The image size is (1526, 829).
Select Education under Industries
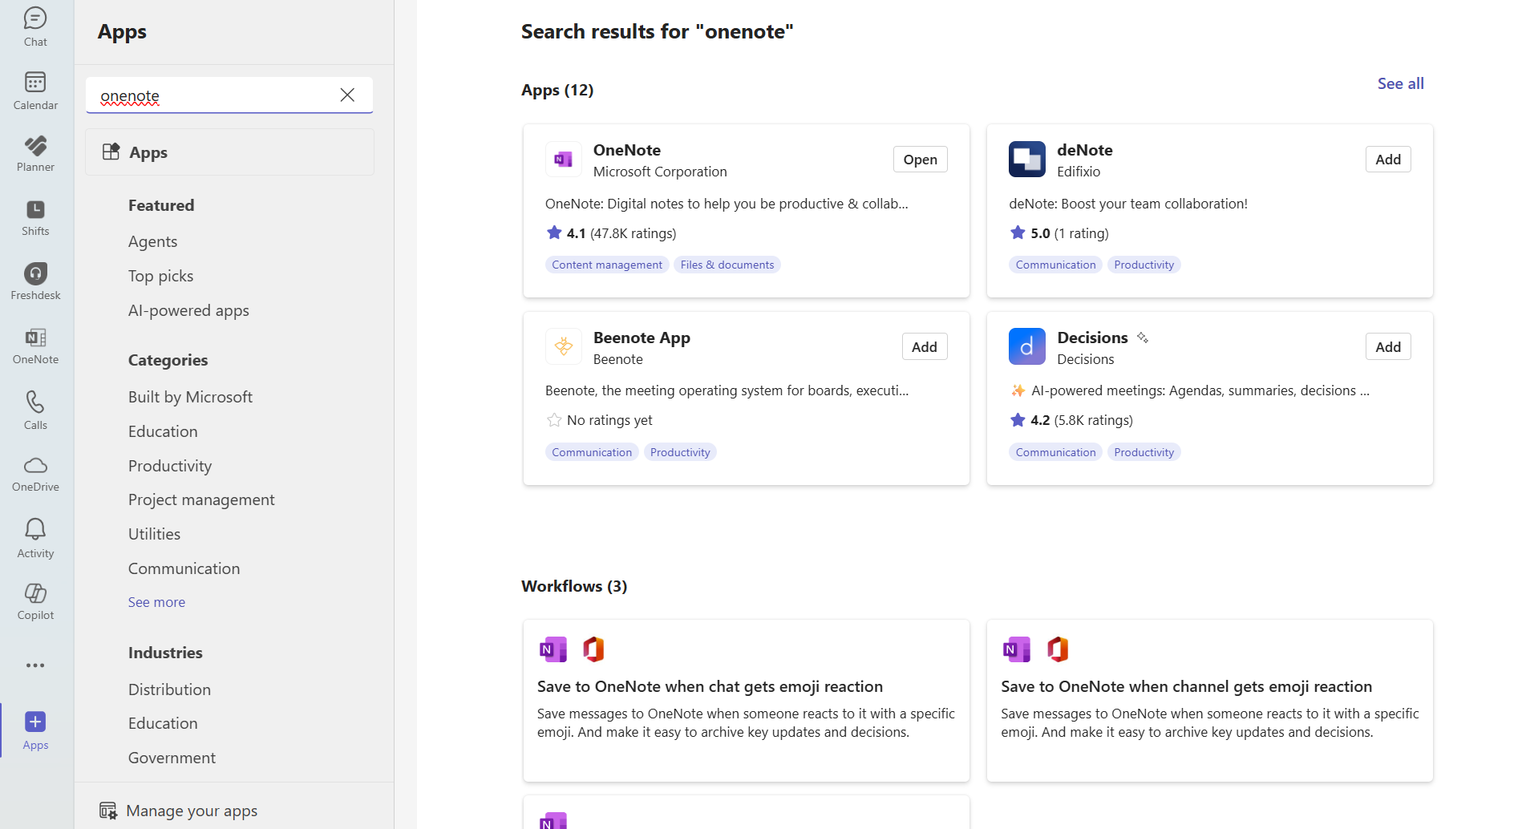pyautogui.click(x=163, y=723)
